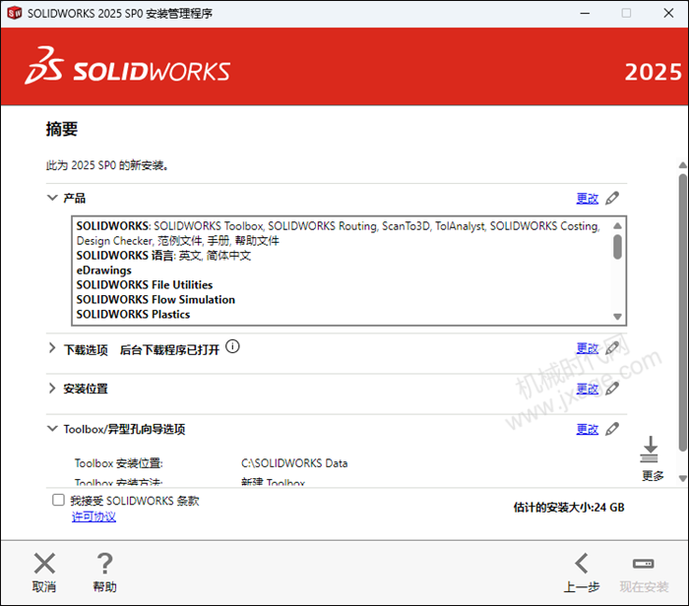689x606 pixels.
Task: Click the main summary vertical scrollbar thumb
Action: (x=682, y=313)
